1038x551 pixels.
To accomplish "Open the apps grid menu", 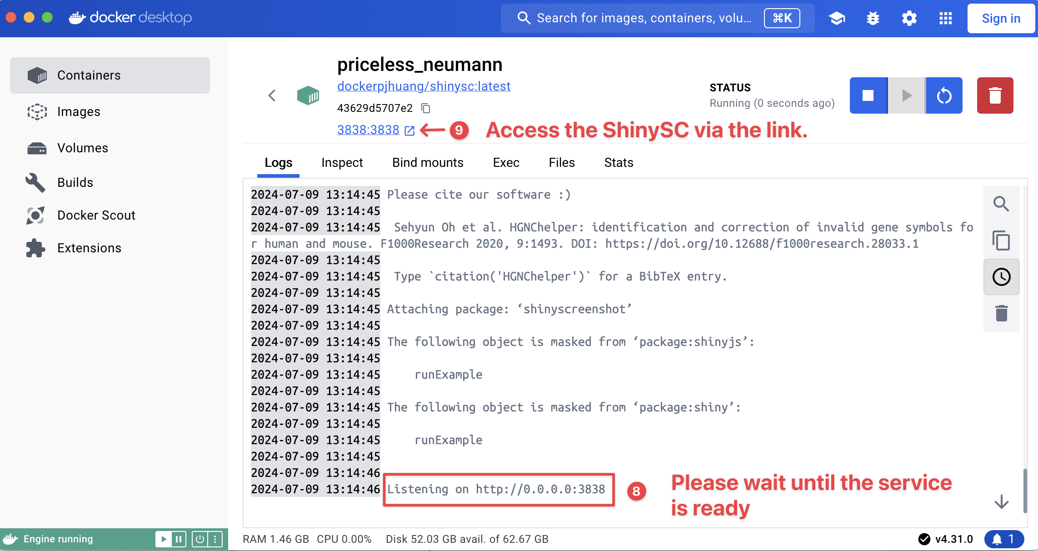I will pyautogui.click(x=945, y=18).
